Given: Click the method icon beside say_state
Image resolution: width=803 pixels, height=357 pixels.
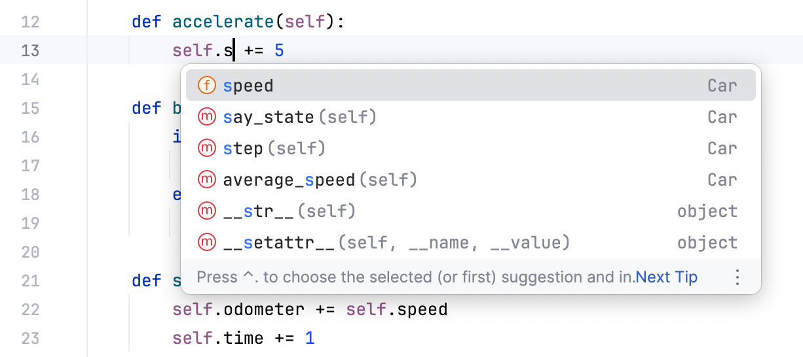Looking at the screenshot, I should [x=206, y=117].
